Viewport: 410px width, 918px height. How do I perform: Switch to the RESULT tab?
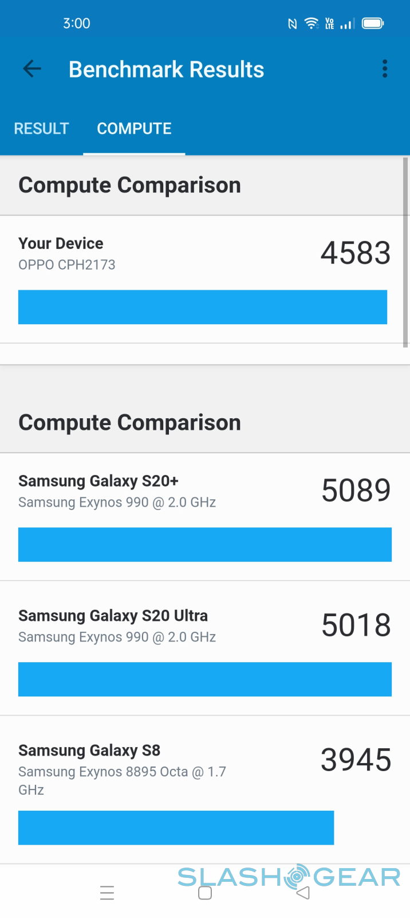[41, 129]
